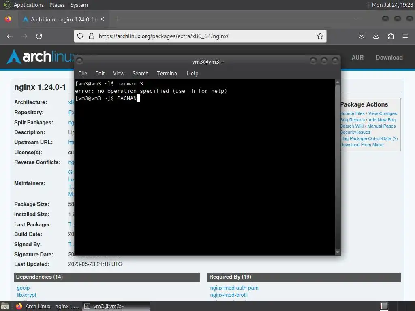
Task: Click the Firefox icon in tab bar
Action: point(8,19)
